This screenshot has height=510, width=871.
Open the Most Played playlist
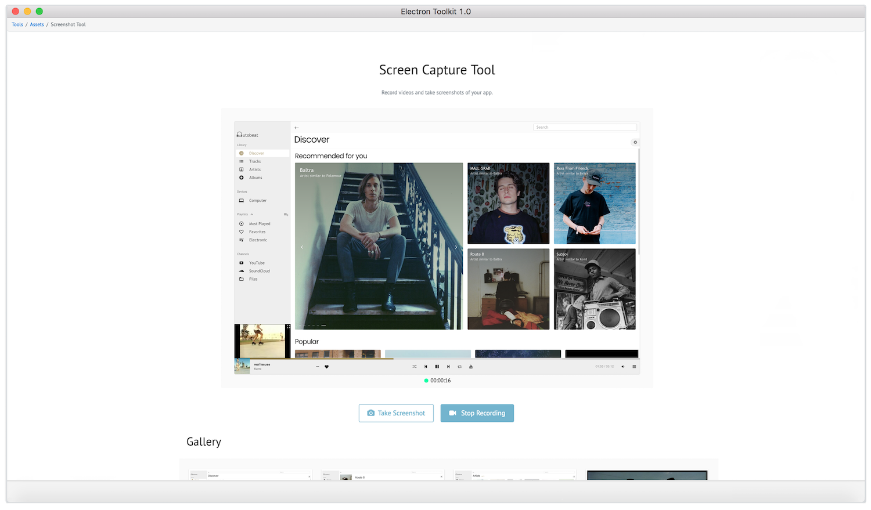coord(260,224)
